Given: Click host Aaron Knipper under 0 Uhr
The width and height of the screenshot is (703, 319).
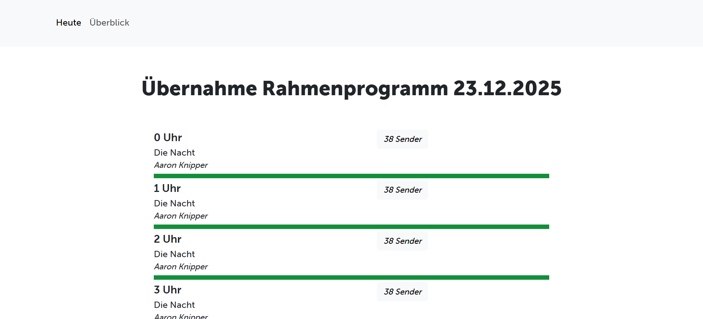Looking at the screenshot, I should coord(181,165).
